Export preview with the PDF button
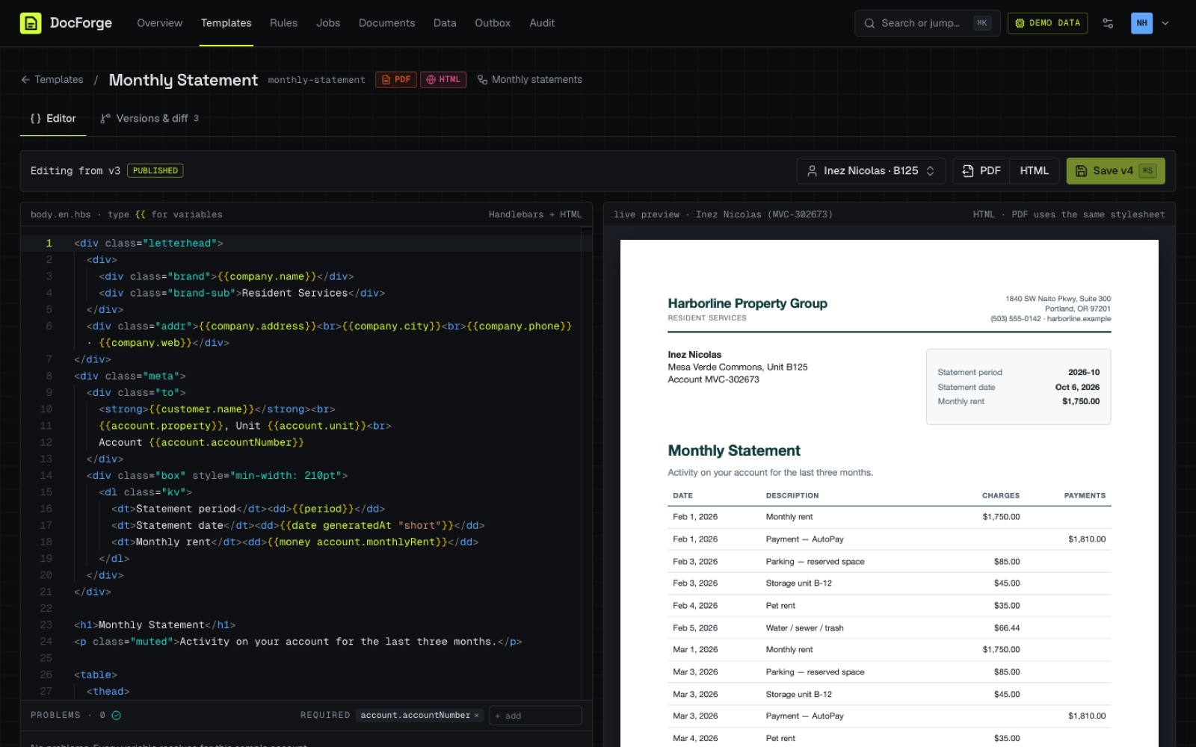This screenshot has width=1196, height=747. [981, 171]
